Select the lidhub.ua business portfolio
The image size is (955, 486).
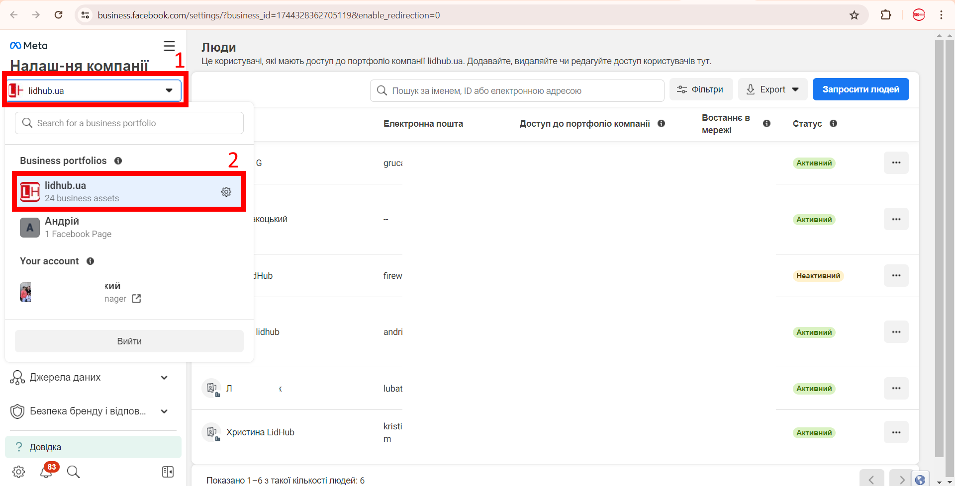pos(129,192)
